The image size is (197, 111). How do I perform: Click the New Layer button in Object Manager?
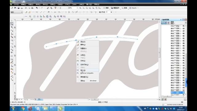point(163,99)
